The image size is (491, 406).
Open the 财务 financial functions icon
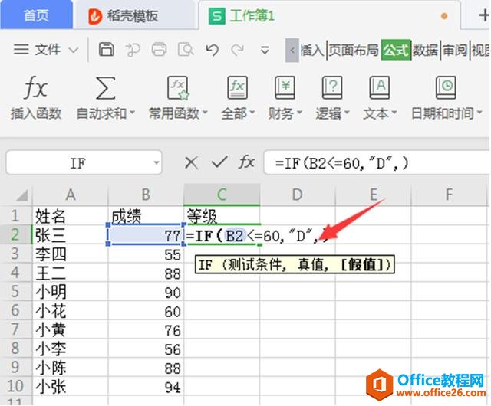click(x=285, y=88)
